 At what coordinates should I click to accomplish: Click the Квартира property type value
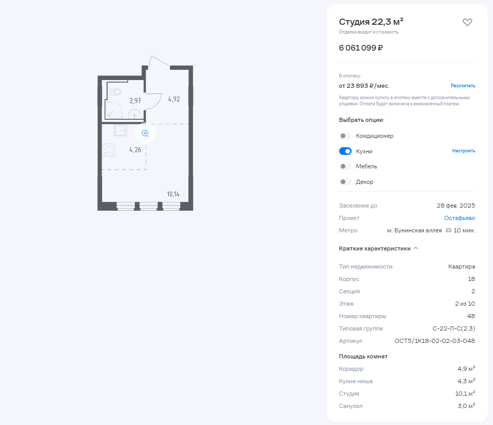pyautogui.click(x=462, y=266)
